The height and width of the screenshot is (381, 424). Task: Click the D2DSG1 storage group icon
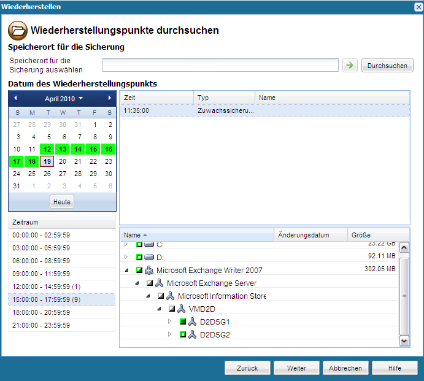click(192, 321)
